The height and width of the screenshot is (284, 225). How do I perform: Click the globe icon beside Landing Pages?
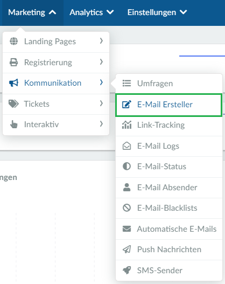(x=14, y=41)
